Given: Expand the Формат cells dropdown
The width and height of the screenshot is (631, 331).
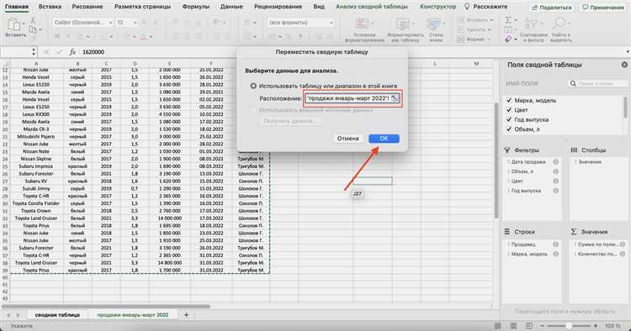Looking at the screenshot, I should [x=489, y=39].
